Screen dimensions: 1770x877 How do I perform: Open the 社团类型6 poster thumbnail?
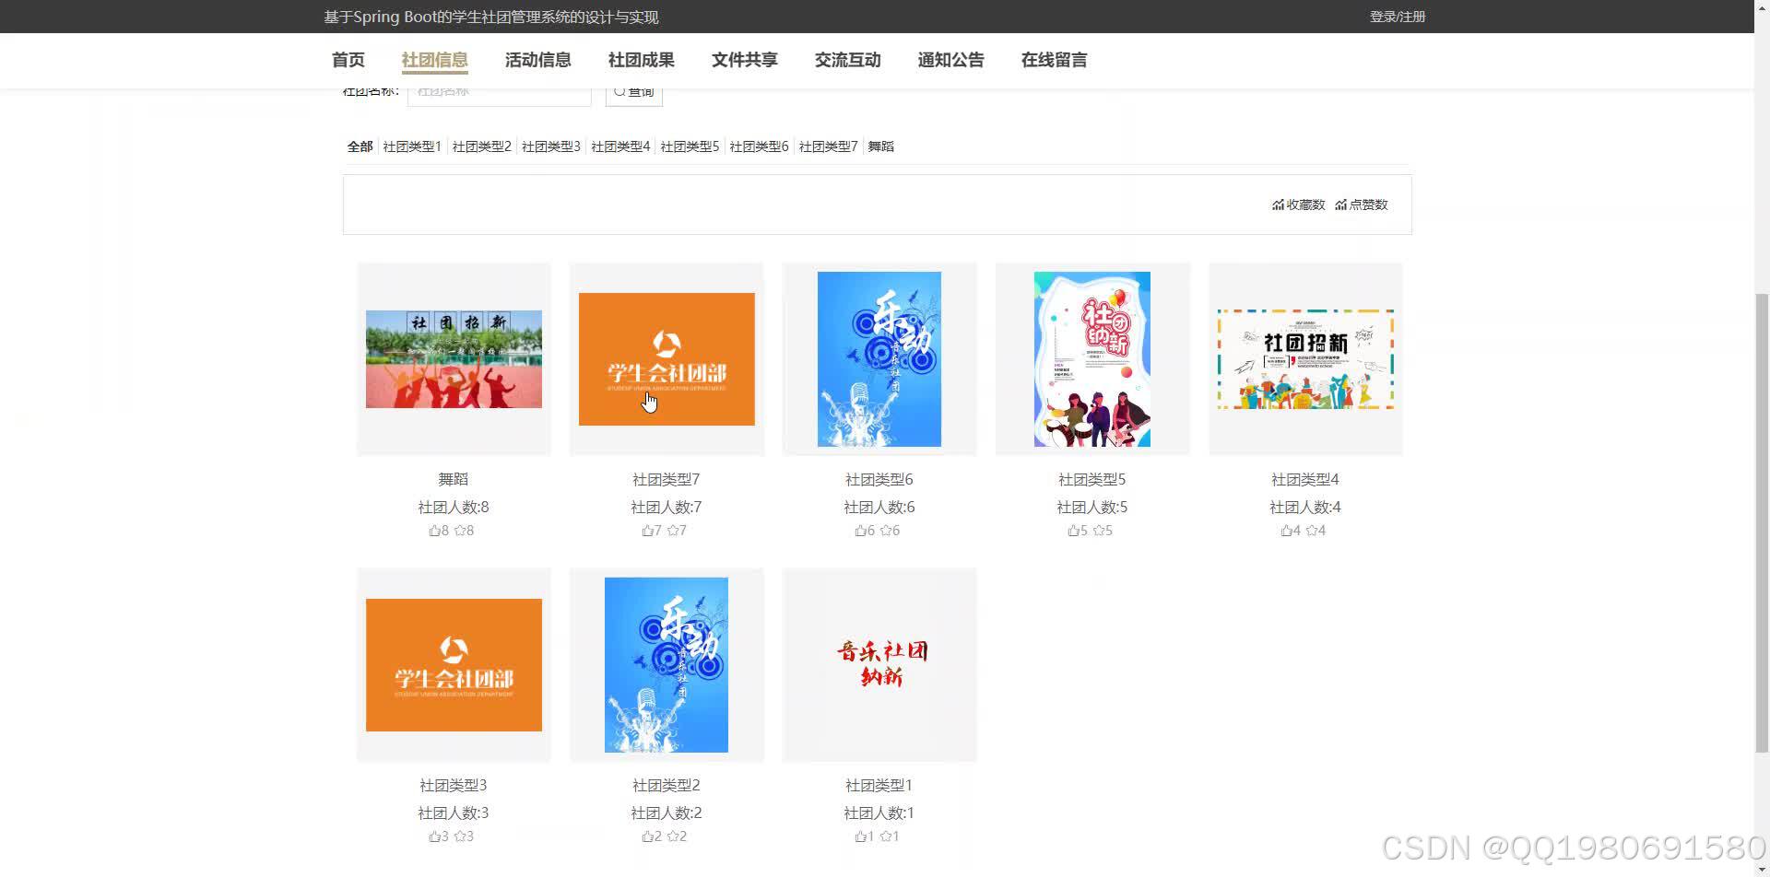tap(878, 358)
